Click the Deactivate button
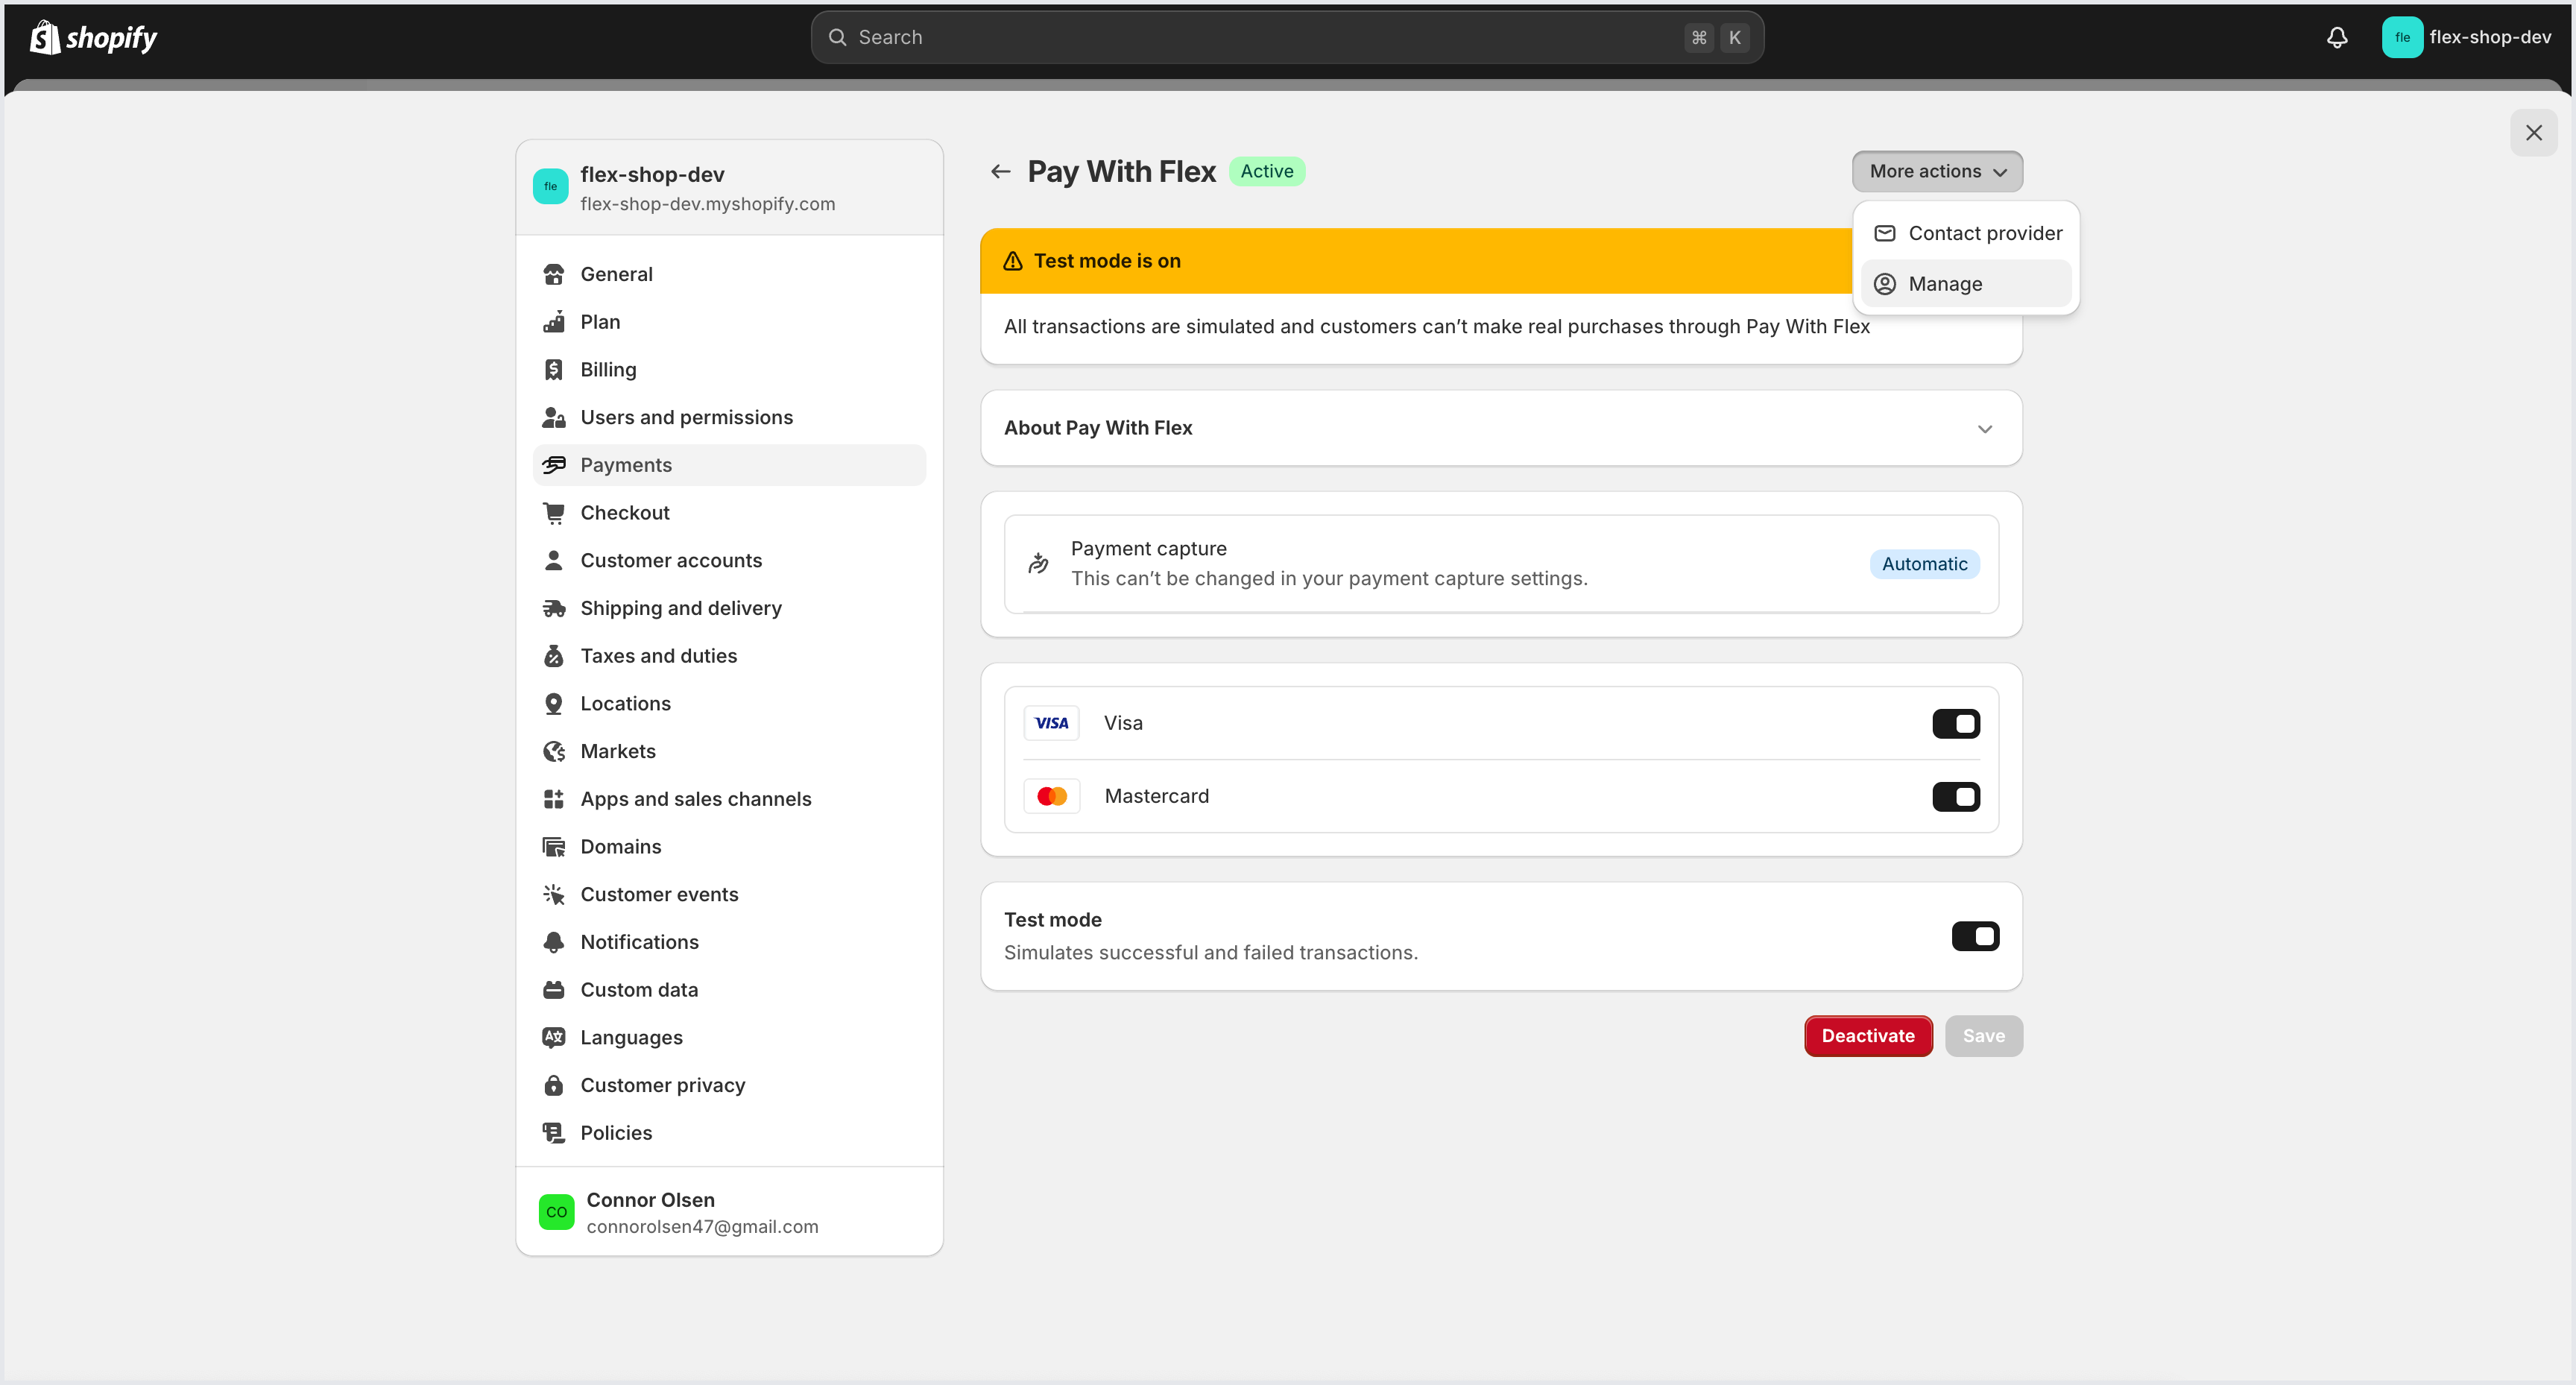Screen dimensions: 2576x1385 [1868, 1036]
